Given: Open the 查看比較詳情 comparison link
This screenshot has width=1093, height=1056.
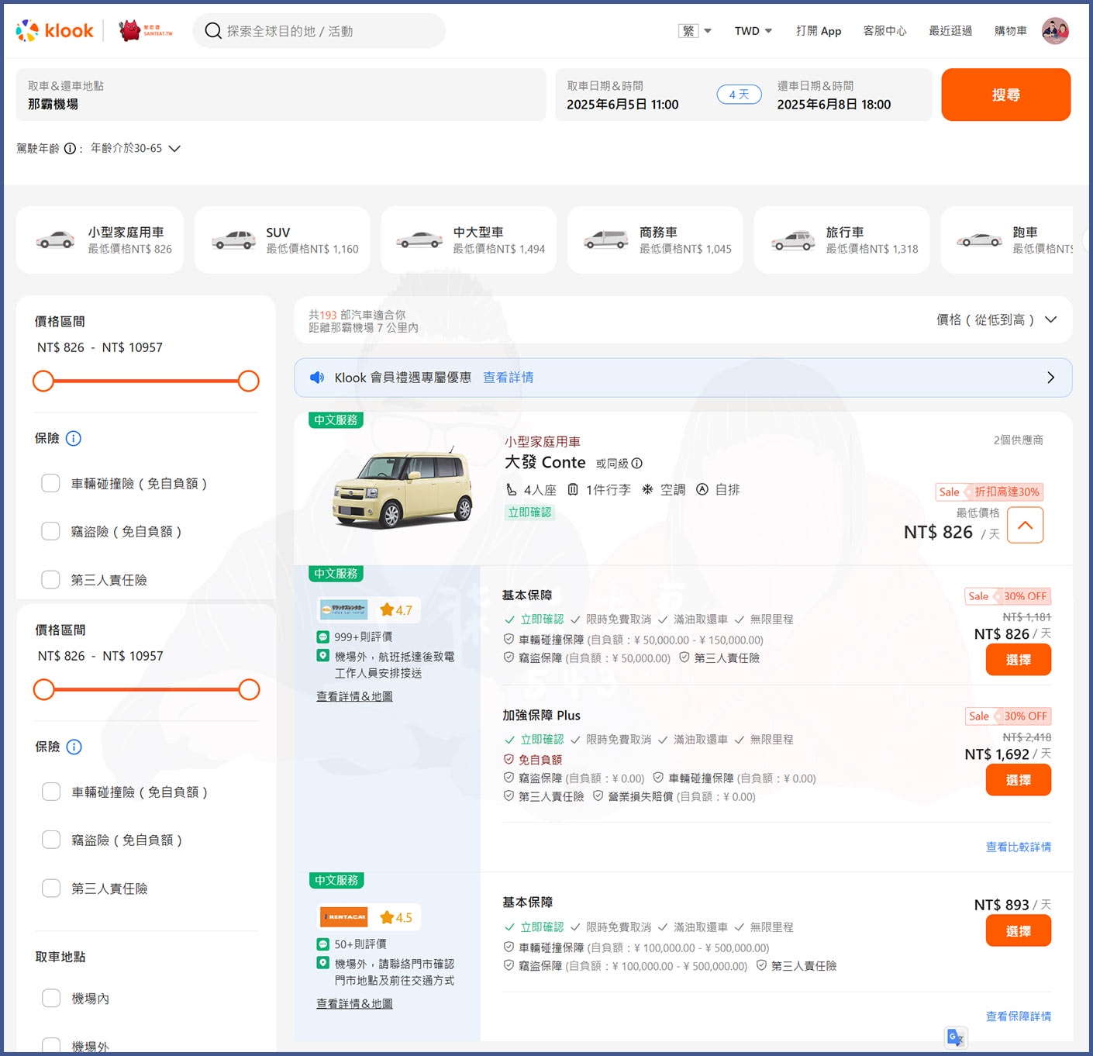Looking at the screenshot, I should 1018,847.
